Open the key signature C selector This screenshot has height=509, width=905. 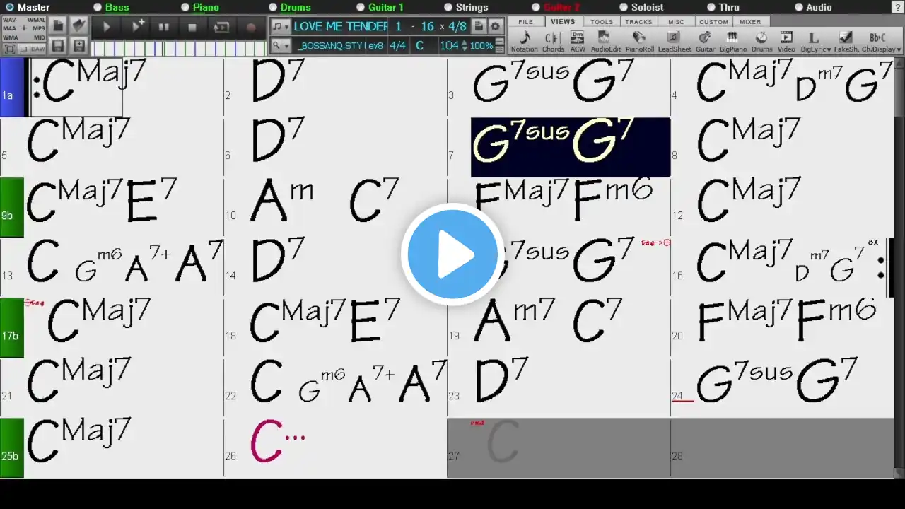419,46
